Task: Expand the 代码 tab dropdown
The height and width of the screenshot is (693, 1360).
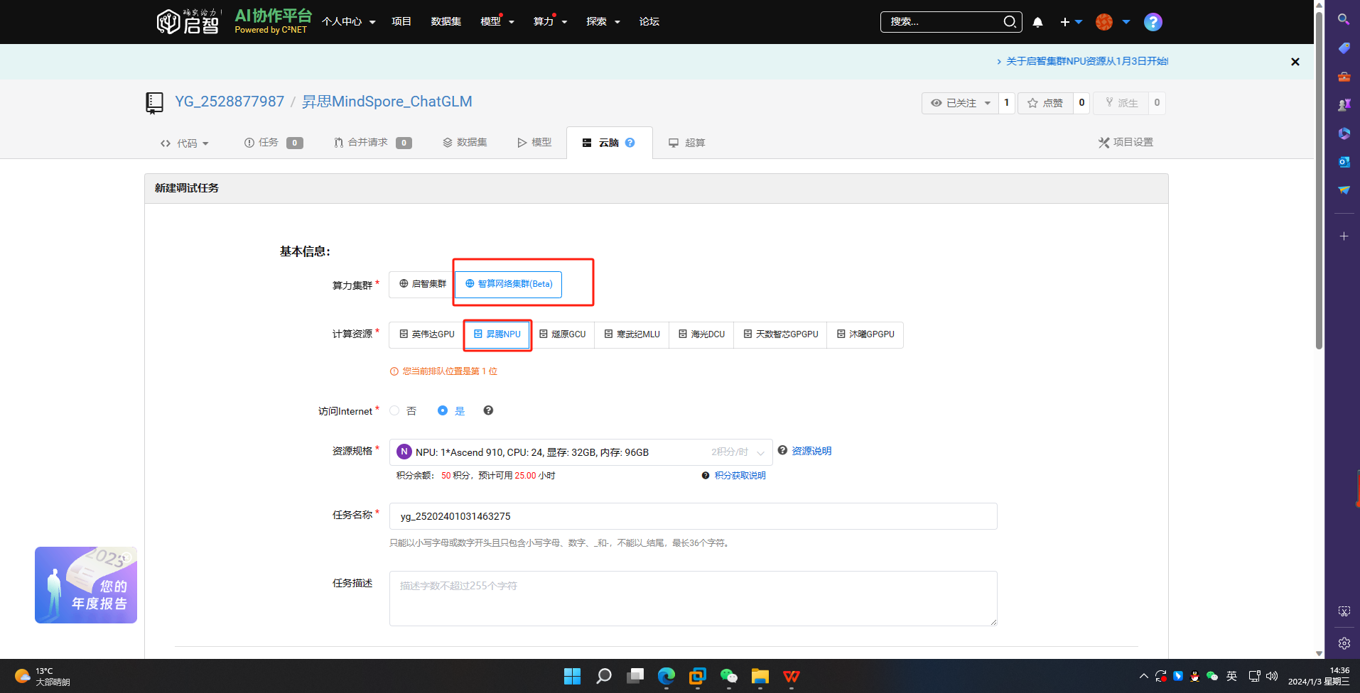Action: pos(184,143)
